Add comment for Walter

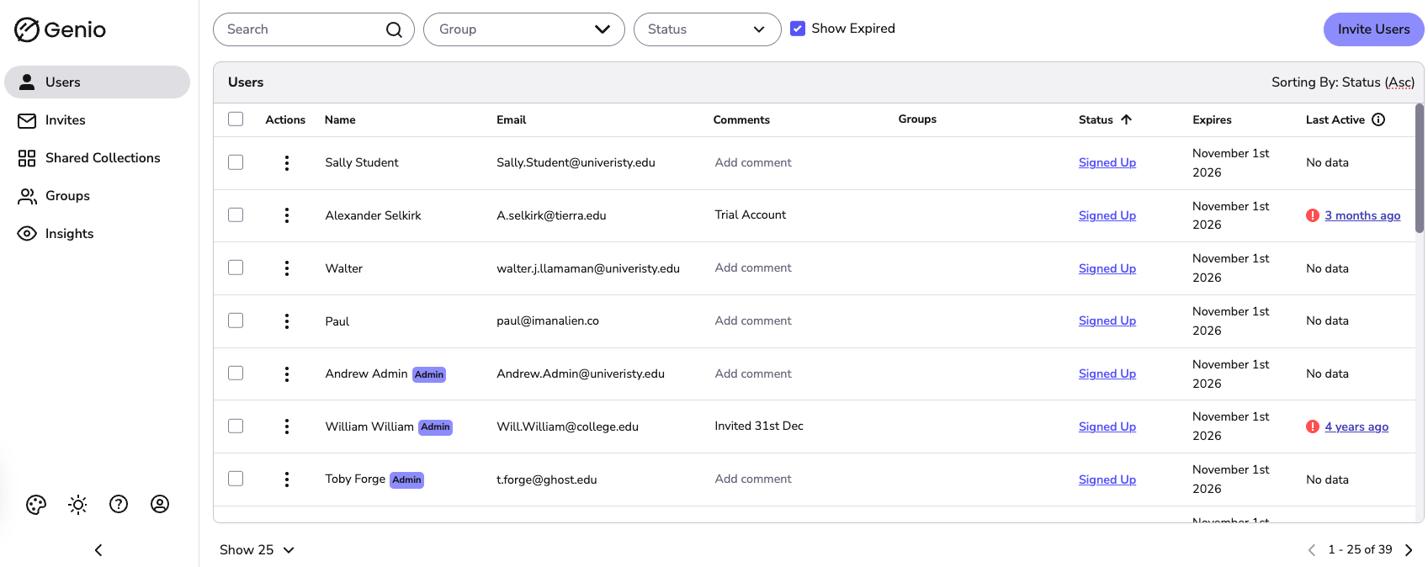[753, 268]
